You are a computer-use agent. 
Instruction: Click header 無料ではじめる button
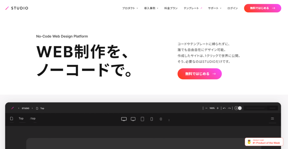tap(262, 8)
